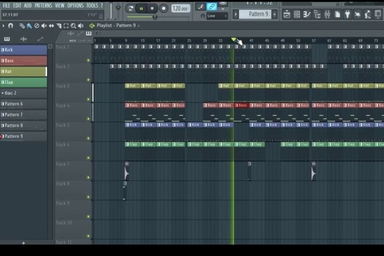Click the green playhead marker on timeline
This screenshot has width=384, height=256.
pyautogui.click(x=234, y=40)
